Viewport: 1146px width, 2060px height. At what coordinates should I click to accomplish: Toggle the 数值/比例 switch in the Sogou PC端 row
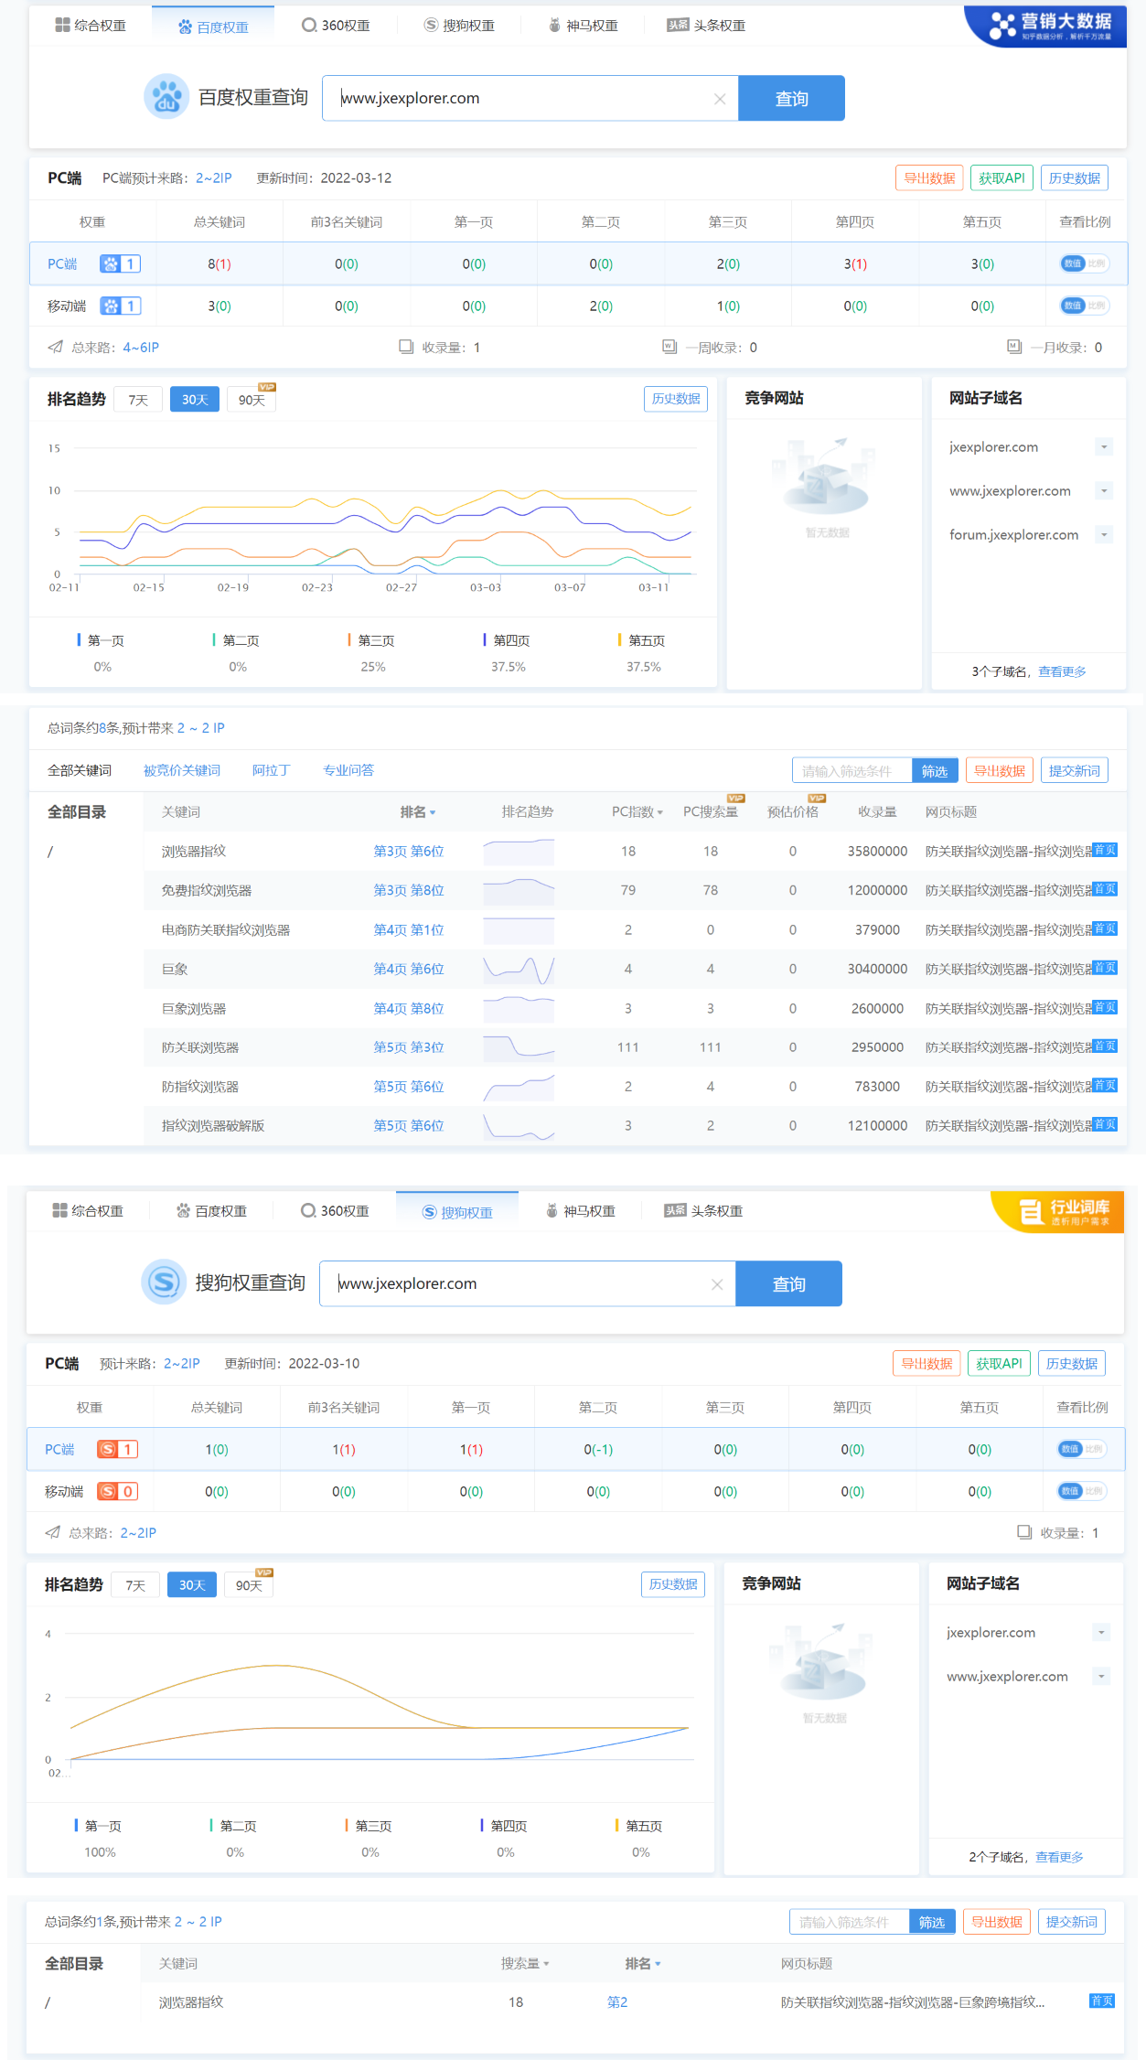[1082, 1449]
